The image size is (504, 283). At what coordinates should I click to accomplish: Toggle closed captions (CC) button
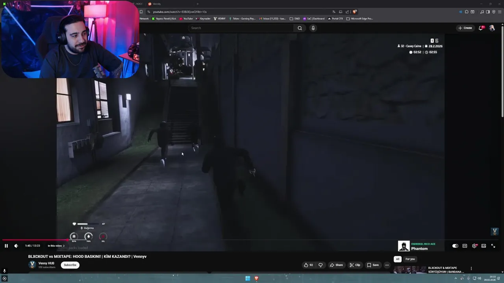tap(465, 246)
